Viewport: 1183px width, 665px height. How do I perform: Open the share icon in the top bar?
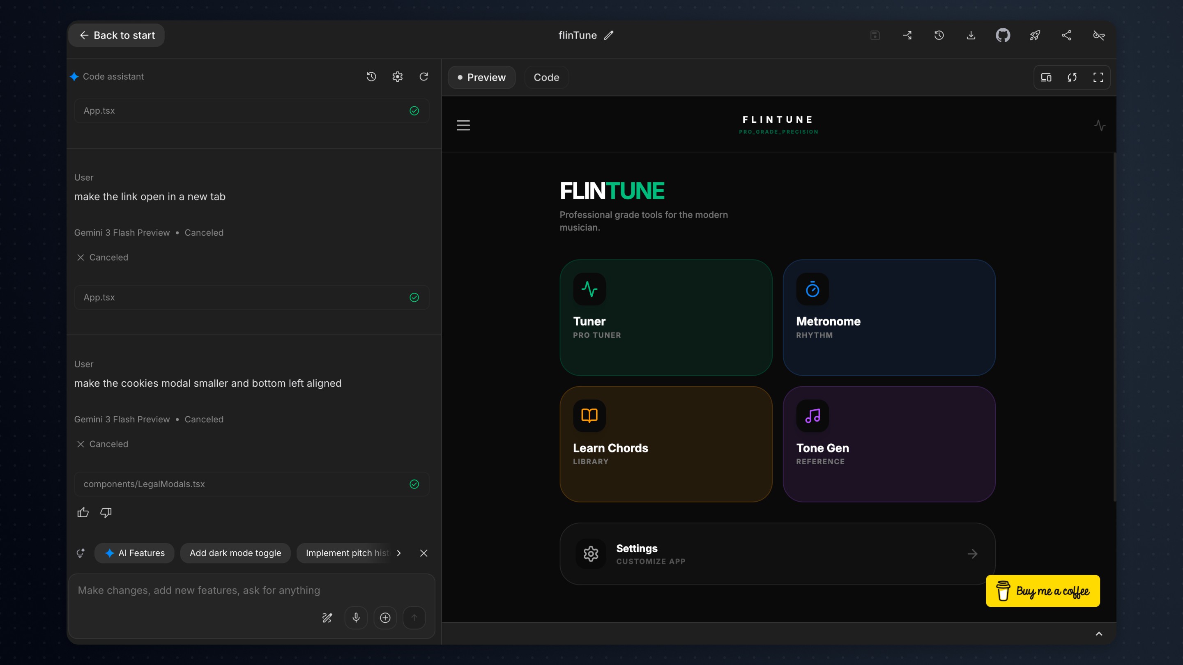[x=1066, y=35]
